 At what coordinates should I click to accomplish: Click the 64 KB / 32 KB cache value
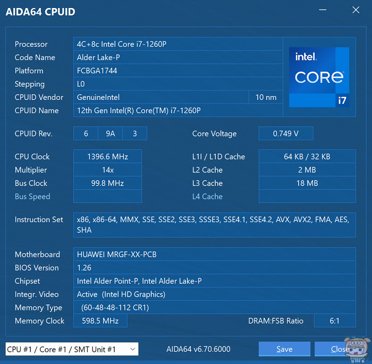tap(307, 157)
